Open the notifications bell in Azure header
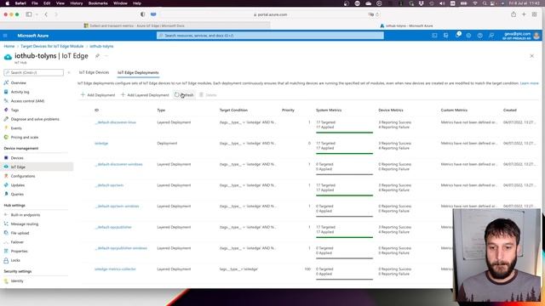Viewport: 545px width, 306px height. pos(458,36)
